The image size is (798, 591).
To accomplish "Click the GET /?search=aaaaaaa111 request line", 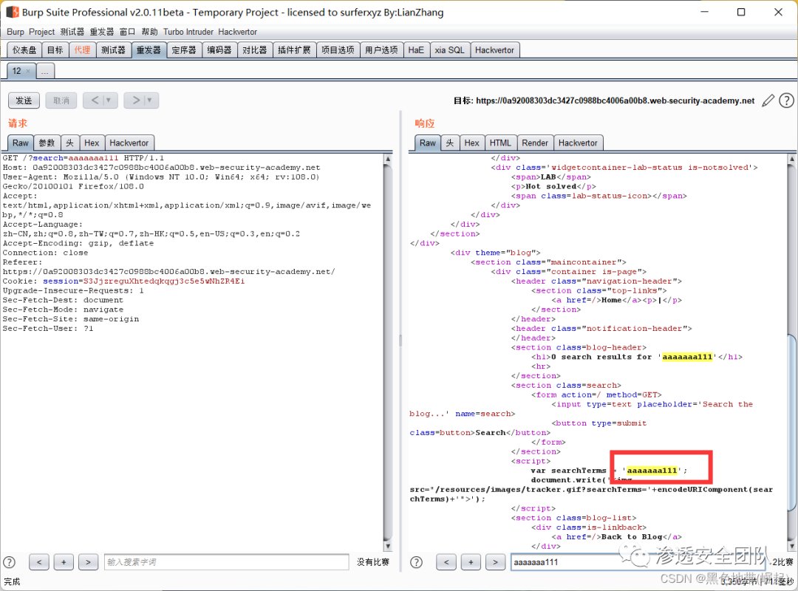I will 83,158.
